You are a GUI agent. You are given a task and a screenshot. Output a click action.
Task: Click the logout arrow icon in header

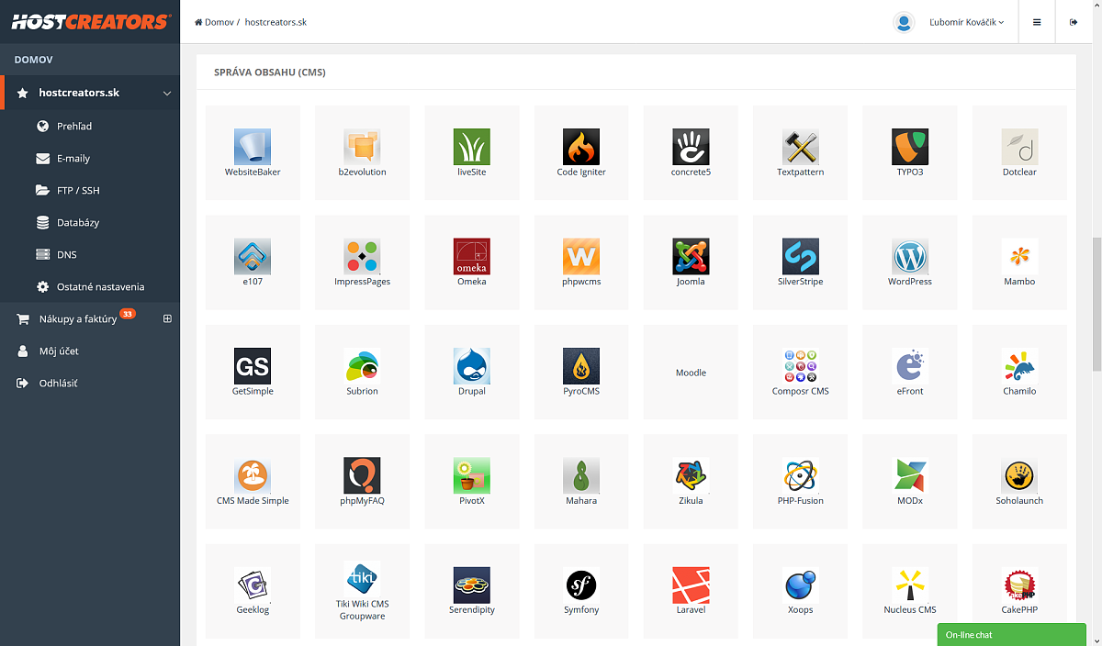[1074, 22]
